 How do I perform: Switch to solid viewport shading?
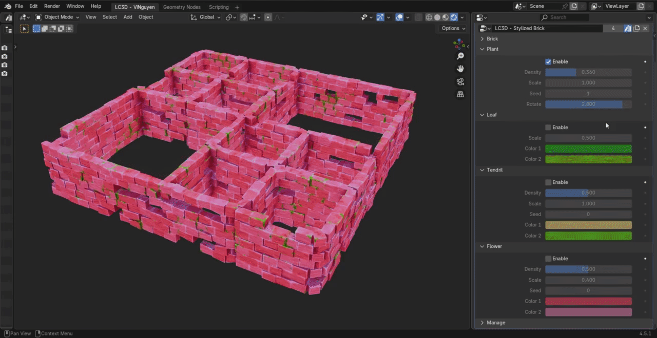(x=437, y=17)
